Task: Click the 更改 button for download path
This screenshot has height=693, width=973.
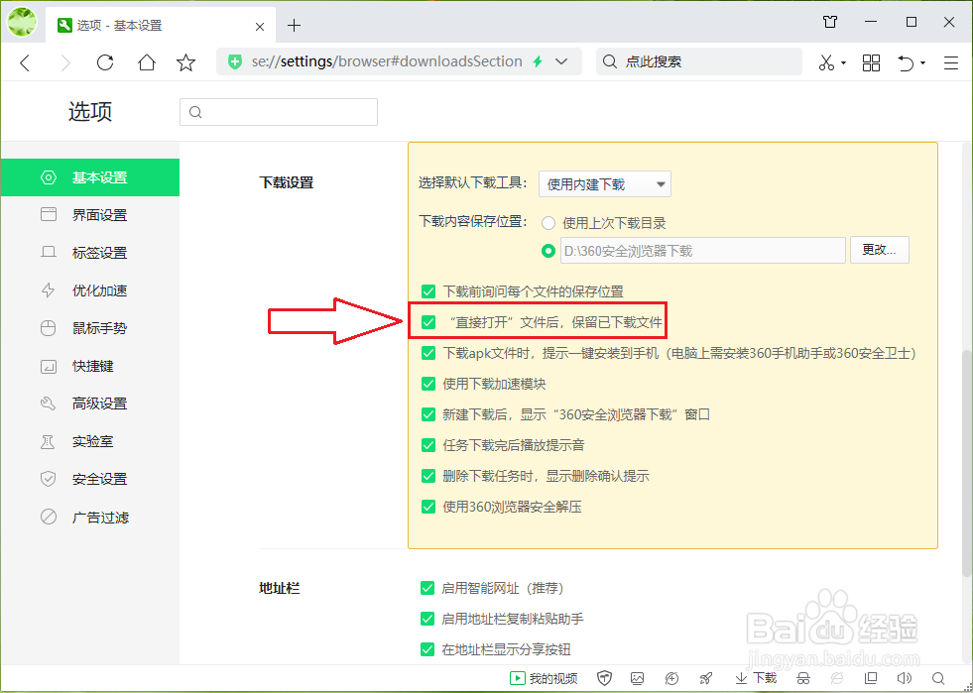Action: point(879,250)
